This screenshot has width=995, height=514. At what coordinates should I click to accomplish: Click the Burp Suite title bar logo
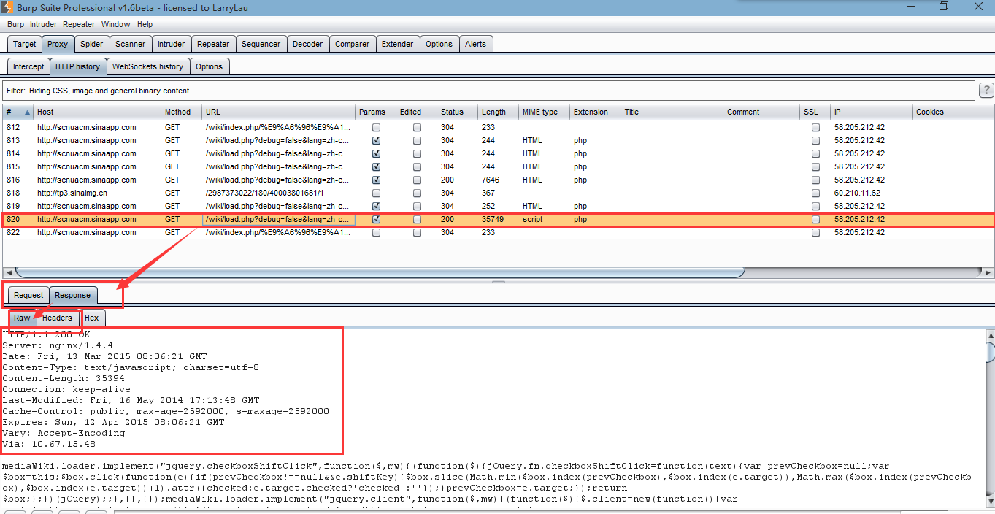(7, 7)
